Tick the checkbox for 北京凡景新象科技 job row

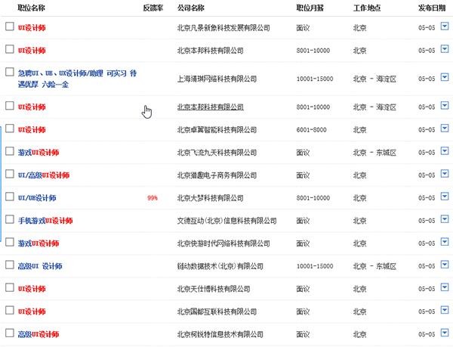click(x=9, y=26)
